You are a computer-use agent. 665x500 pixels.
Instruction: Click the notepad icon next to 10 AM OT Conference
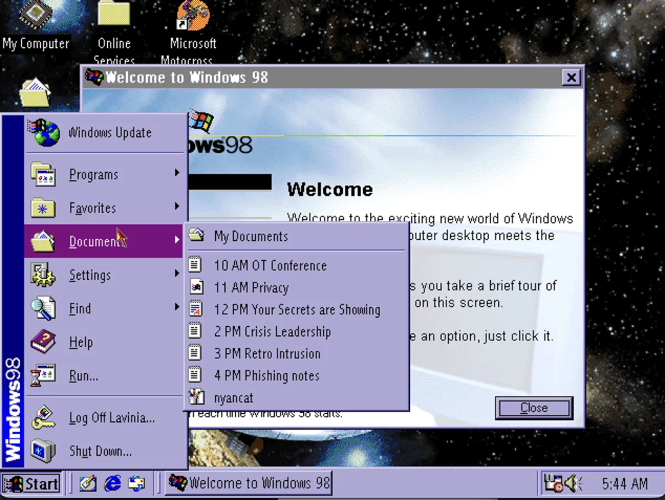(x=195, y=265)
